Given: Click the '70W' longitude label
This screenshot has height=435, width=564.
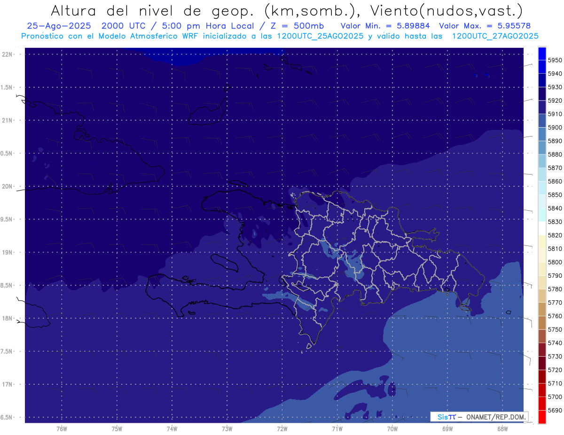Looking at the screenshot, I should coord(392,429).
